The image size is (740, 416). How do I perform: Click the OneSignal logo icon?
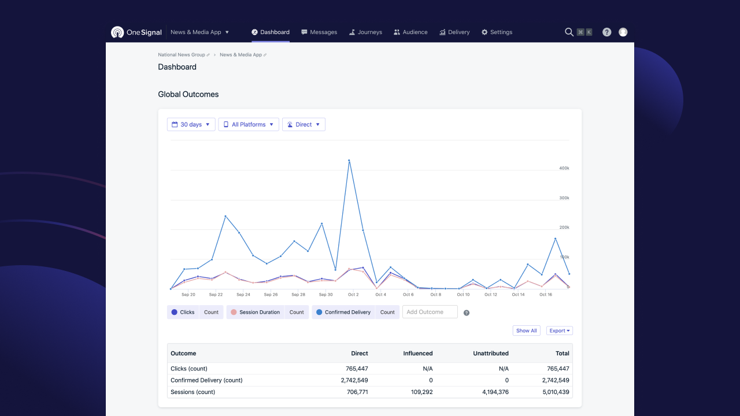117,32
